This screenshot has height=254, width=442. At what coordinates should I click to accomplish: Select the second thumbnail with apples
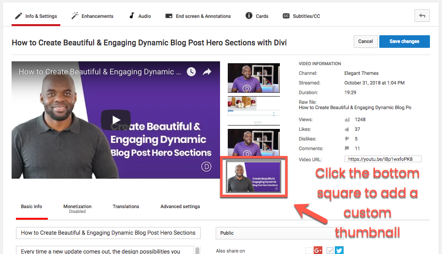[254, 111]
